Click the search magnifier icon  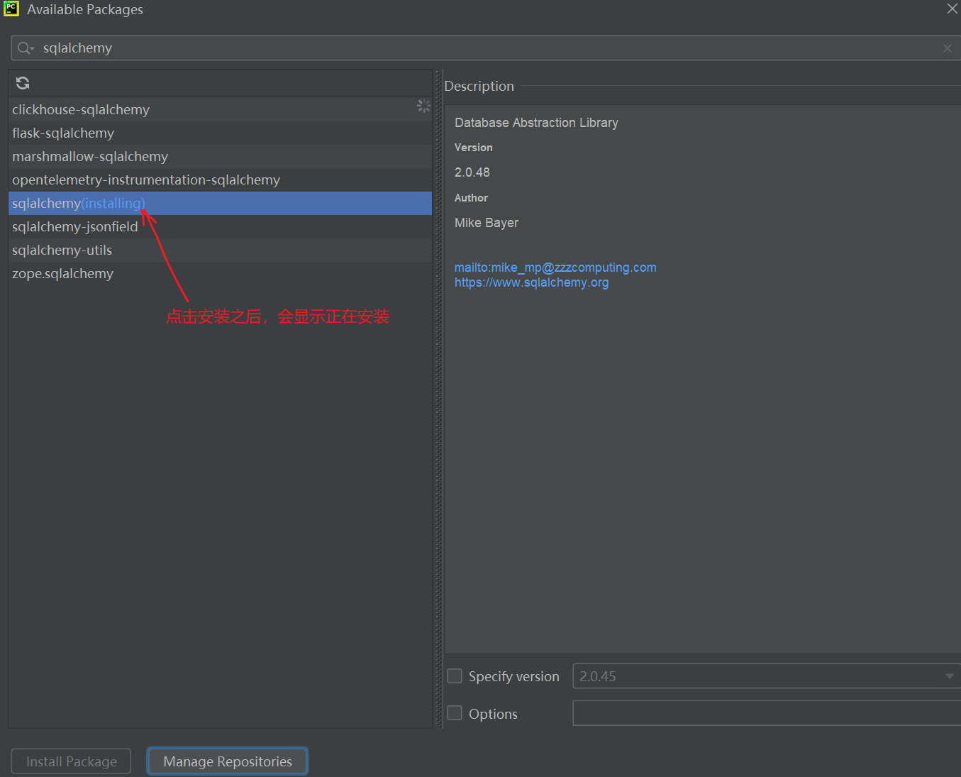(x=26, y=48)
